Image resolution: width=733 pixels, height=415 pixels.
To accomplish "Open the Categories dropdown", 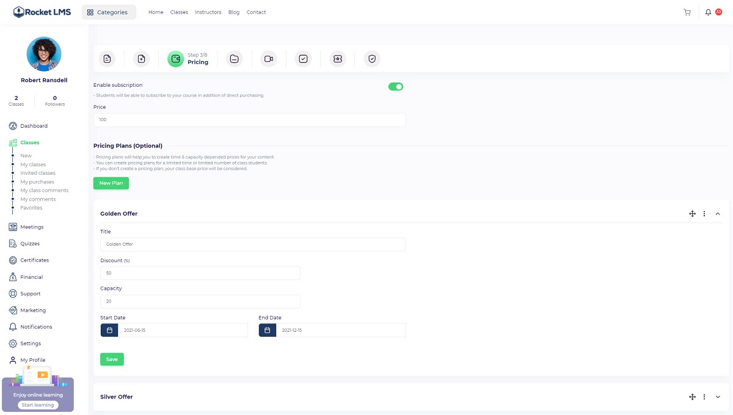I will [x=109, y=12].
